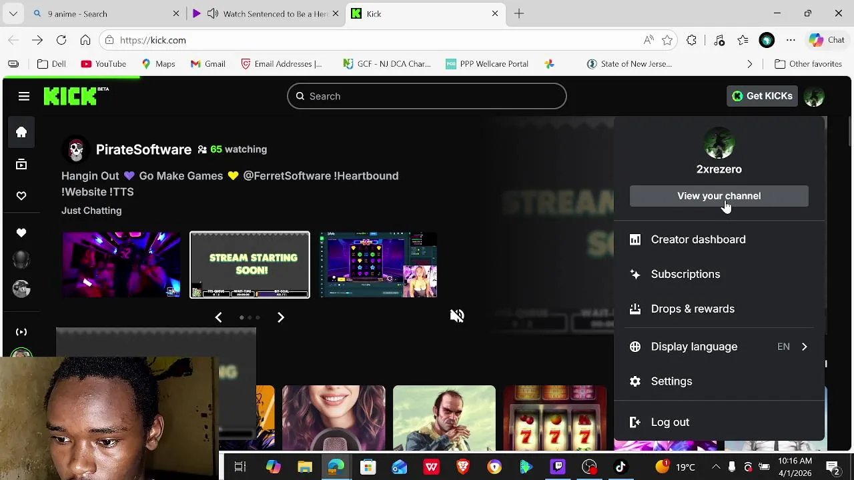This screenshot has height=480, width=854.
Task: Click the sidebar expand brackets icon
Action: point(21,331)
